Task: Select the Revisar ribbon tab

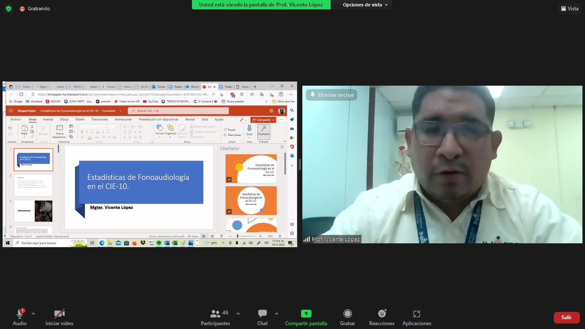Action: [x=190, y=120]
